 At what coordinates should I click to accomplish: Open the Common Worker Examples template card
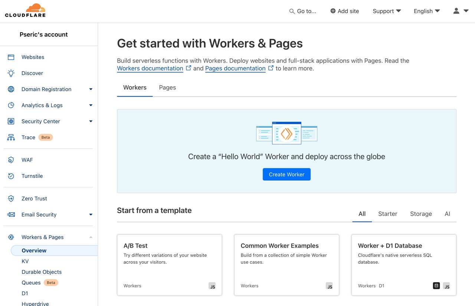pos(286,265)
